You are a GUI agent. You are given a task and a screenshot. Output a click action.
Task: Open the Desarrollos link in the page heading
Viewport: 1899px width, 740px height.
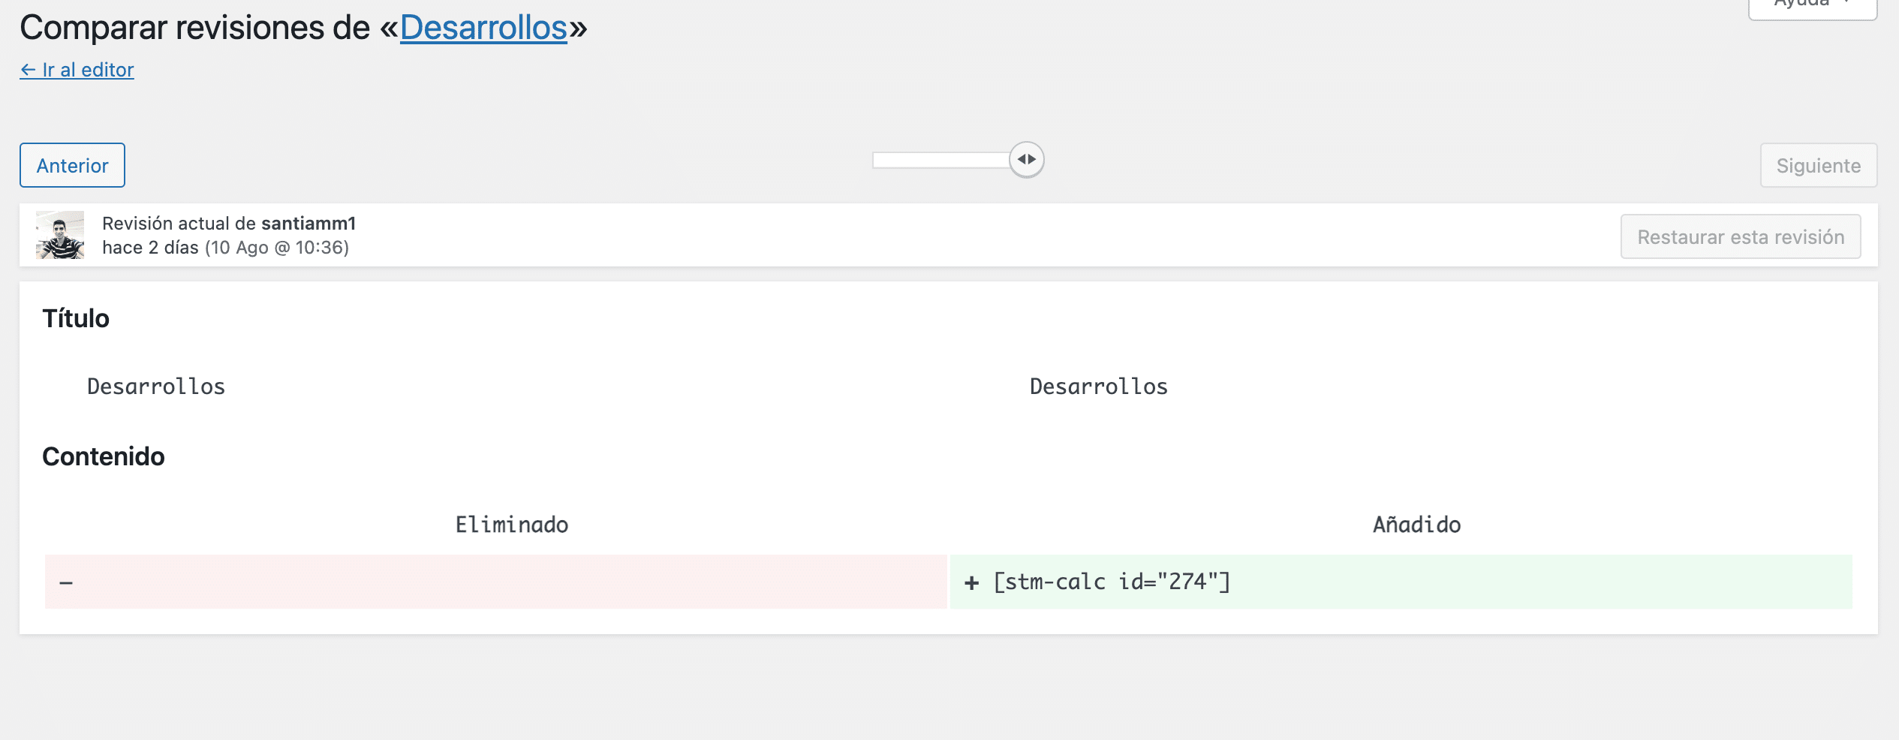tap(483, 29)
